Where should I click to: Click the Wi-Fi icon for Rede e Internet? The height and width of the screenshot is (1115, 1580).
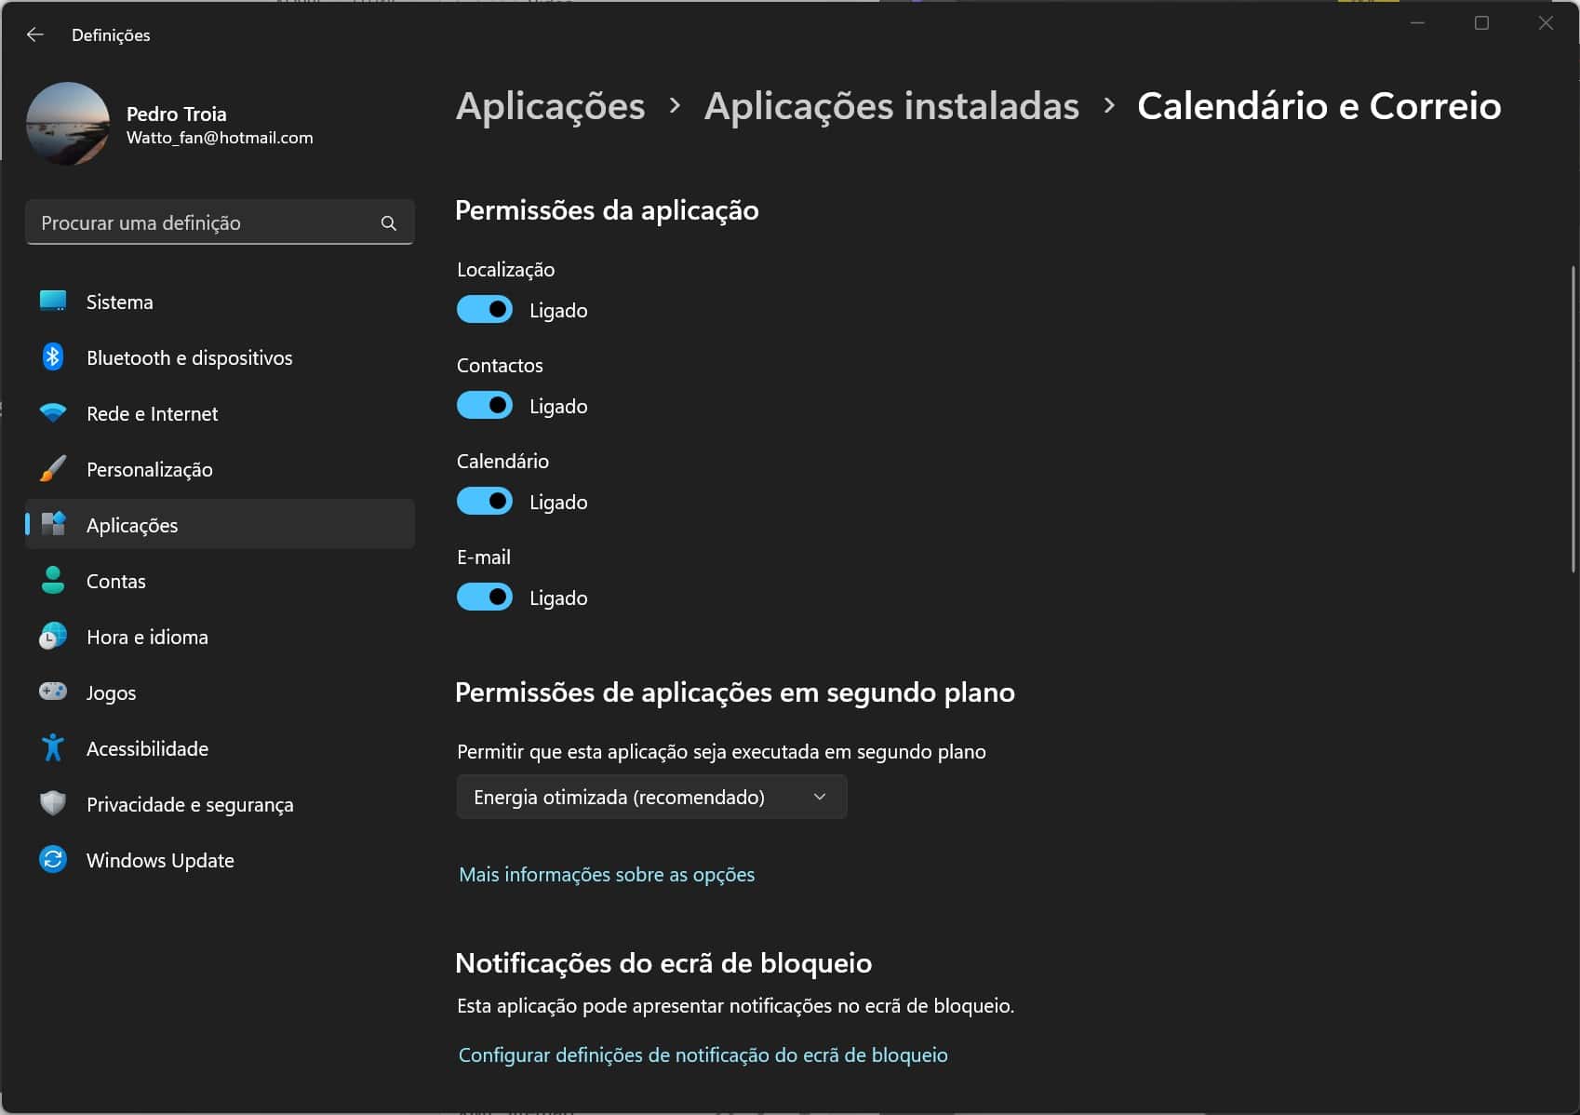click(53, 413)
